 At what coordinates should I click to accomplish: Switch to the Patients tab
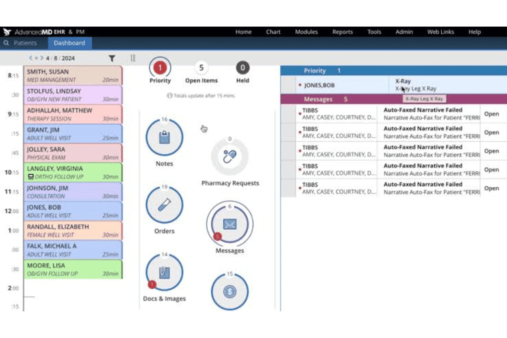point(25,43)
